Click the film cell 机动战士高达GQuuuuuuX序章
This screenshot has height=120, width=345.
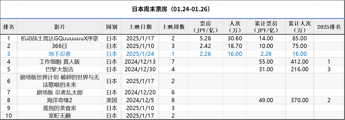coord(60,39)
